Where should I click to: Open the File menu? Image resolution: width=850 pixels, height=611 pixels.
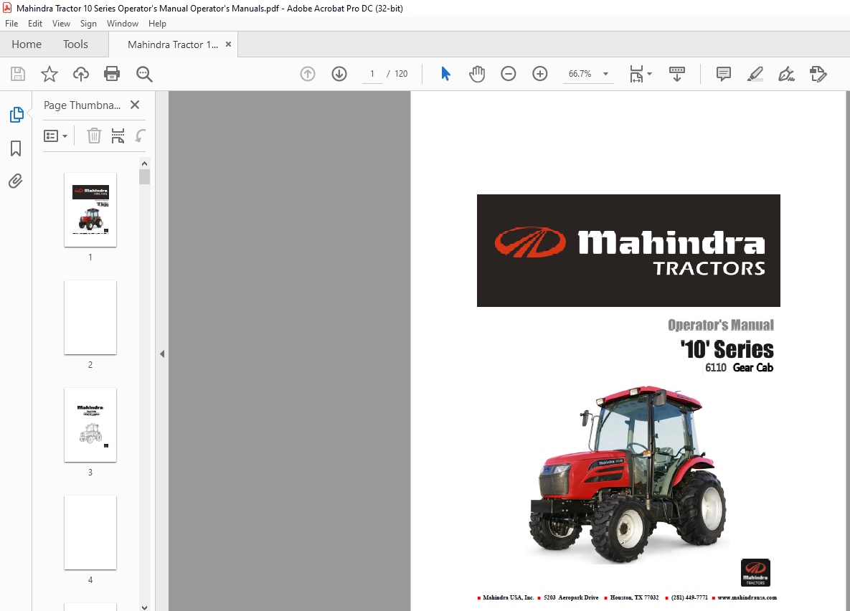pos(11,24)
